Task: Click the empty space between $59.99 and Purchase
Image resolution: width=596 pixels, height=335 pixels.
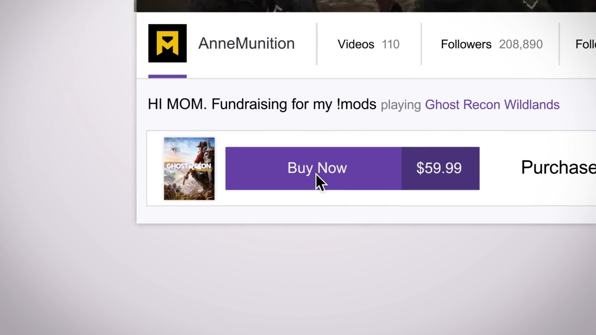Action: coord(500,168)
